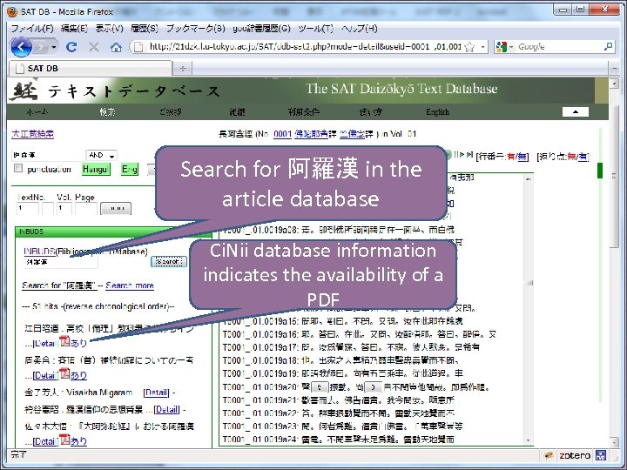627x470 pixels.
Task: Set line numbers 行番号 to 無
Action: (x=522, y=157)
